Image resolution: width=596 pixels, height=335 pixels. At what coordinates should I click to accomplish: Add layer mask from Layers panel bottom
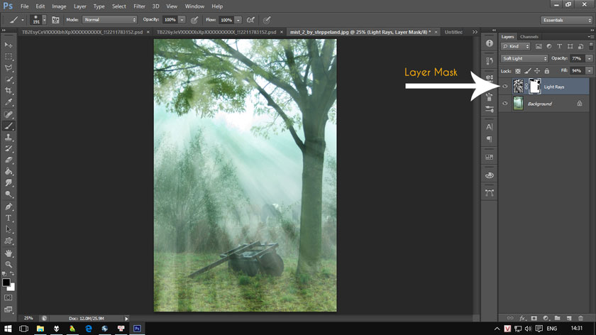click(534, 318)
